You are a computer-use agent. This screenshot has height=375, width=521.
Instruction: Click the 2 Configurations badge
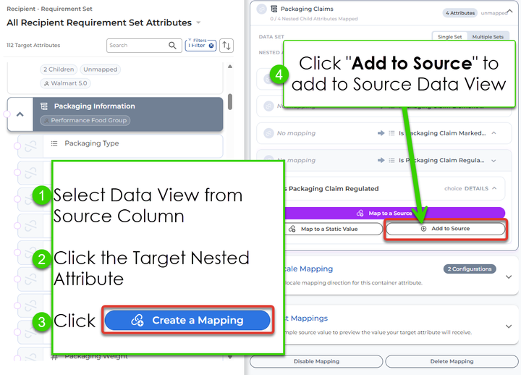click(x=470, y=269)
